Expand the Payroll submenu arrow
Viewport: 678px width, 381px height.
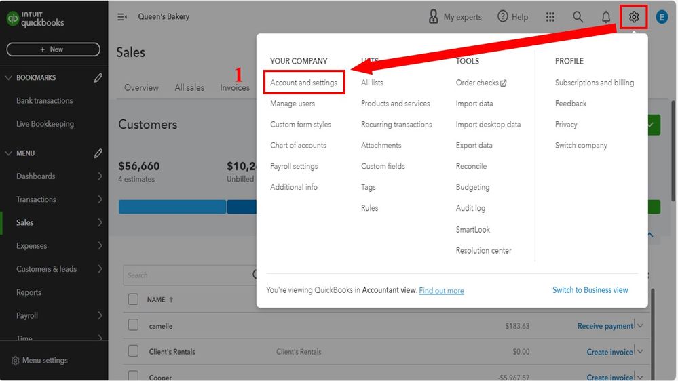tap(100, 315)
